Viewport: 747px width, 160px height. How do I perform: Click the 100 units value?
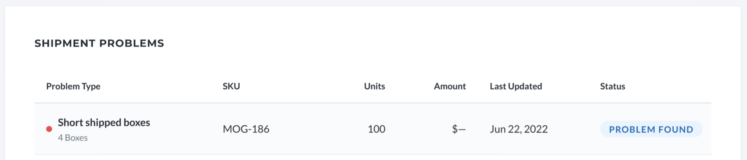pyautogui.click(x=376, y=129)
